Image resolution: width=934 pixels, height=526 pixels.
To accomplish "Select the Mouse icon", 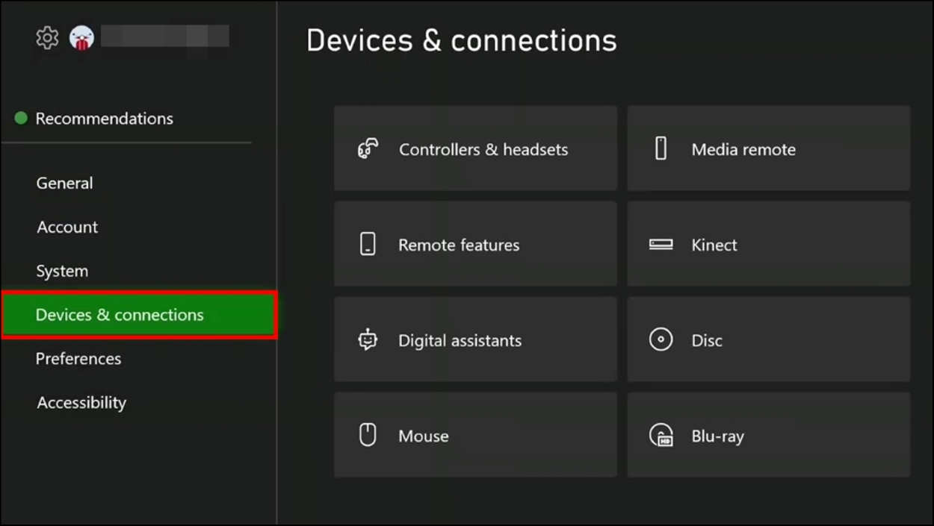I will pyautogui.click(x=367, y=435).
